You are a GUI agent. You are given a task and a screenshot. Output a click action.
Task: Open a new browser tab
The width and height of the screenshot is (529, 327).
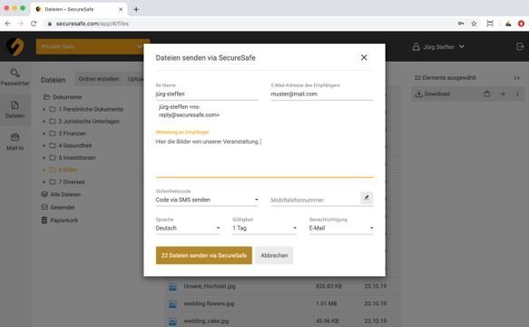tap(136, 9)
